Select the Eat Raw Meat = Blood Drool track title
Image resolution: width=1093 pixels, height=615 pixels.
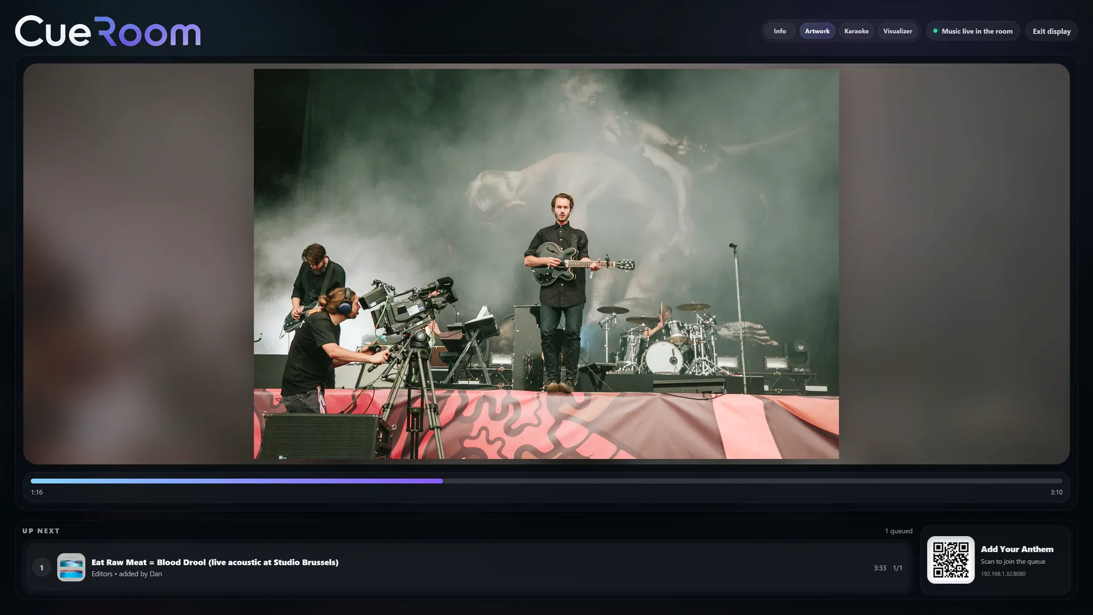click(x=215, y=562)
